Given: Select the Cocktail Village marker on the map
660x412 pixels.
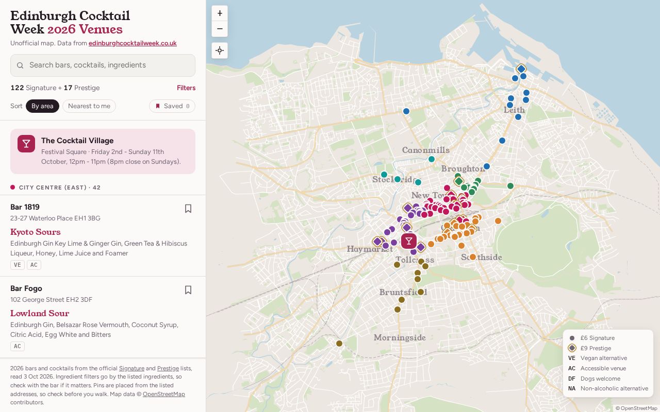Looking at the screenshot, I should [x=409, y=241].
